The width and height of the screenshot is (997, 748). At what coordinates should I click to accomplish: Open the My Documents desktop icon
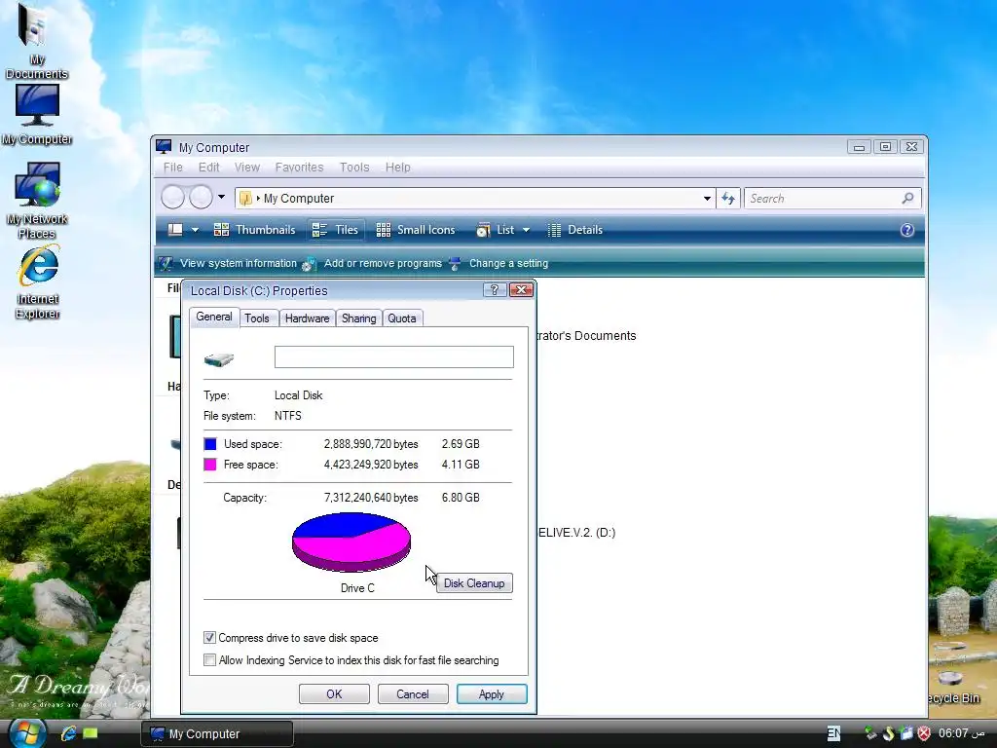point(36,41)
